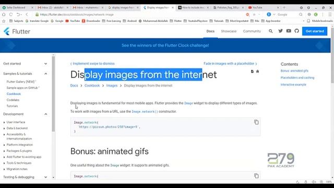Open Flutter's GitHub icon
The width and height of the screenshot is (334, 188).
297,31
